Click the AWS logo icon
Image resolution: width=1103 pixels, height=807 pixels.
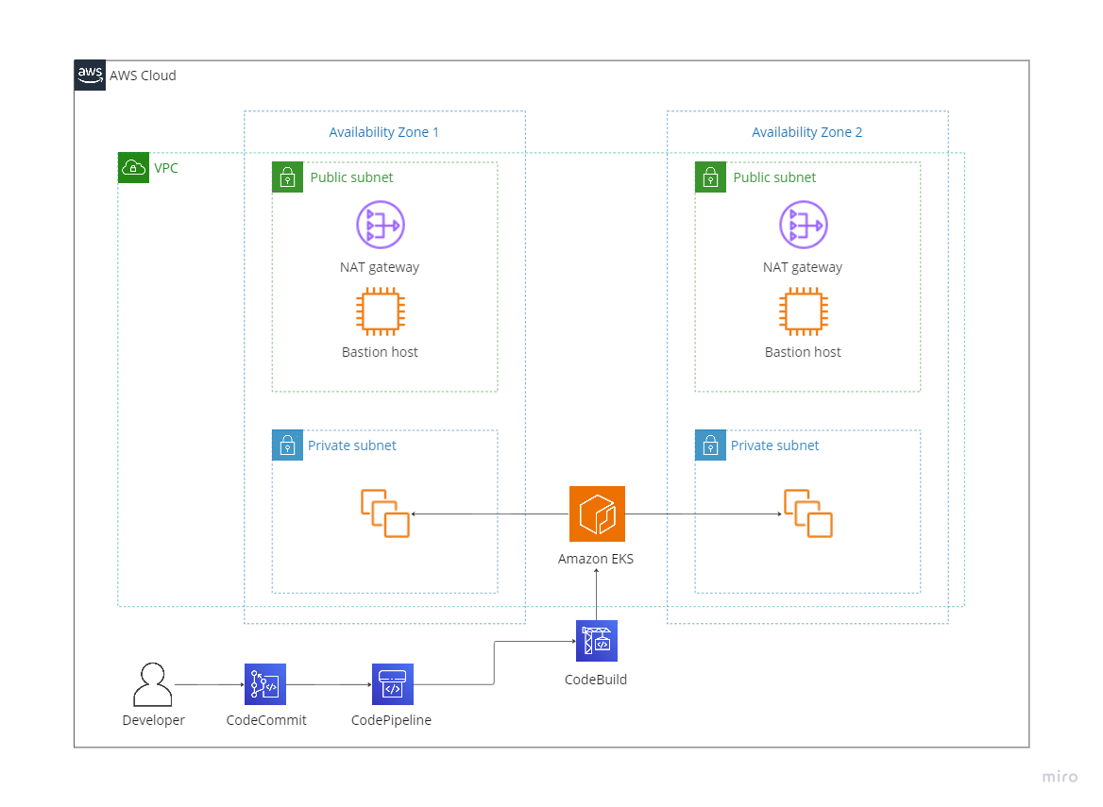[90, 76]
